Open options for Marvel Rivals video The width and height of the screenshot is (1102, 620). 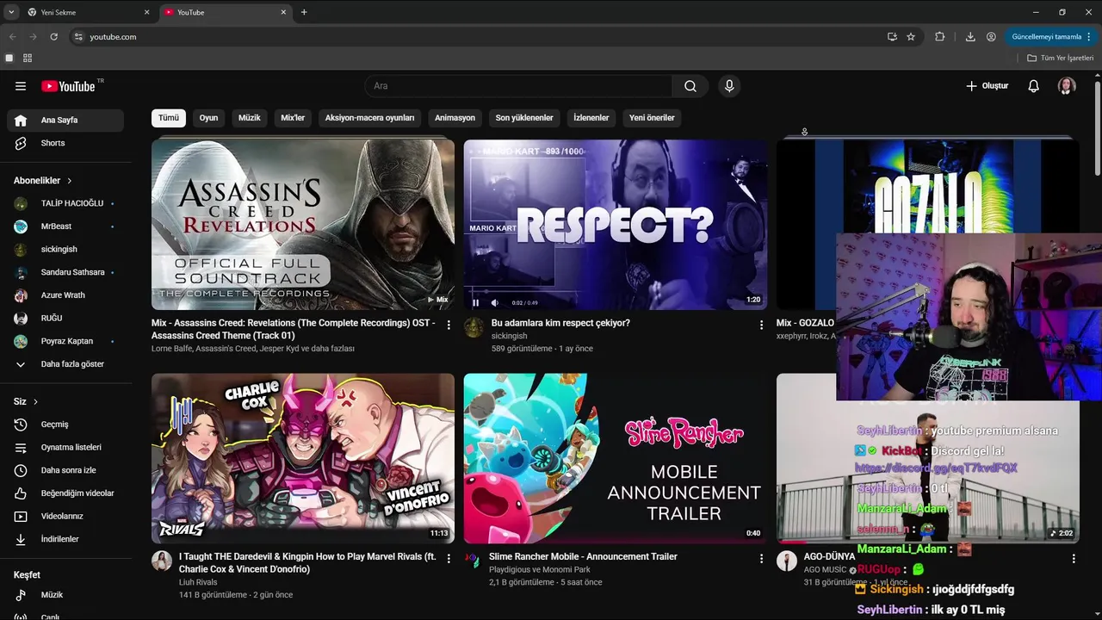coord(449,558)
